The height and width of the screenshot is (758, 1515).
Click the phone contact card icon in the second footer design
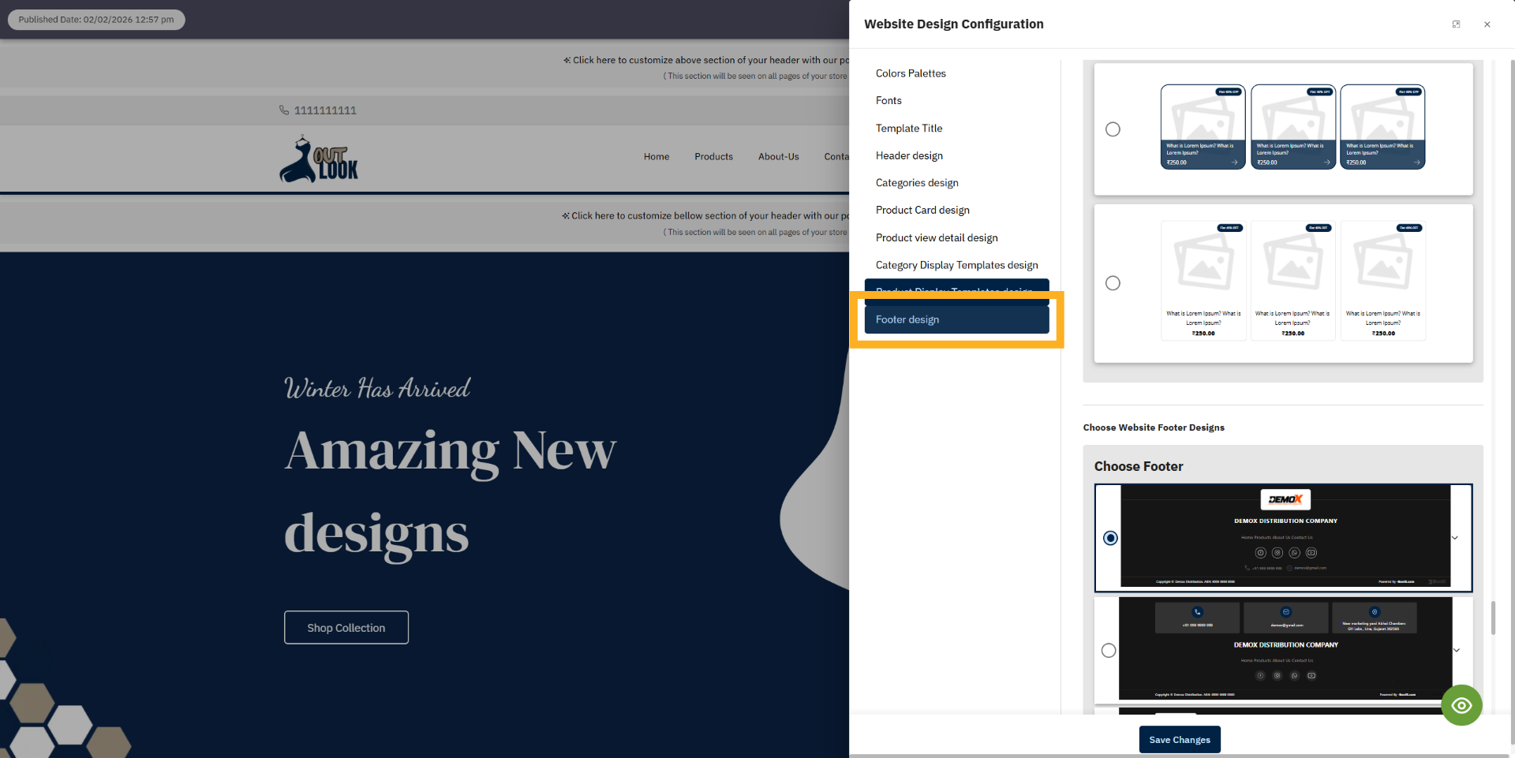pyautogui.click(x=1197, y=612)
